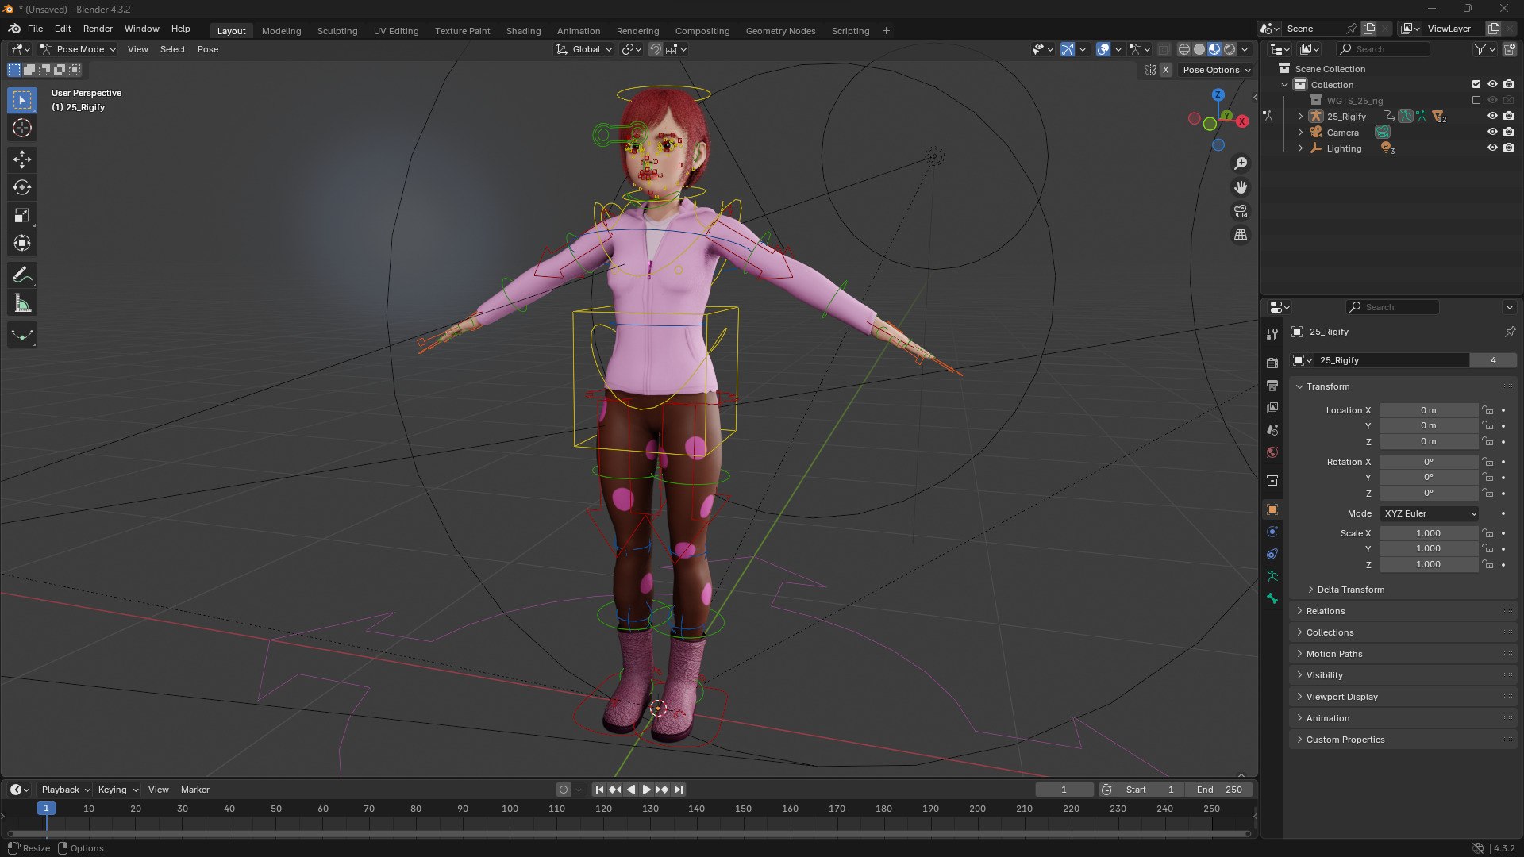Image resolution: width=1524 pixels, height=857 pixels.
Task: Switch perspective/orthographic grid icon
Action: click(1241, 235)
